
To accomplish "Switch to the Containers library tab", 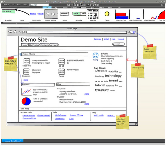I will [x=83, y=7].
